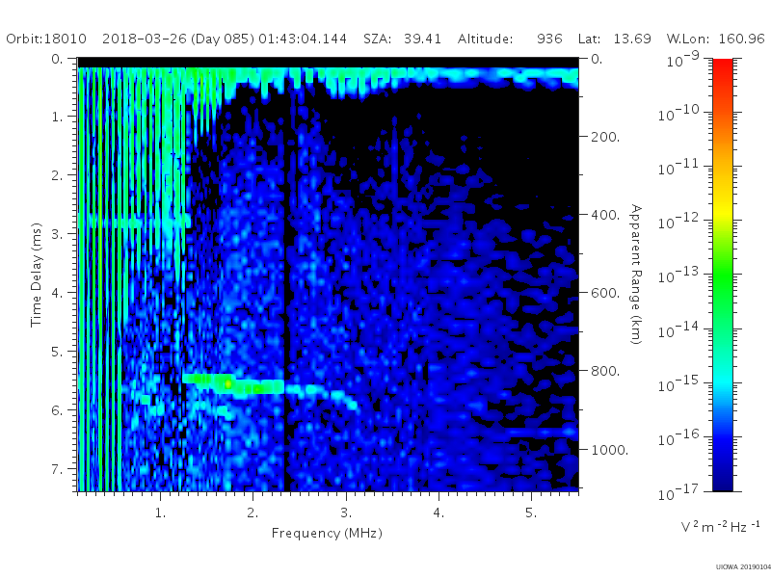Click the 4. ms time delay tick label

coord(57,293)
